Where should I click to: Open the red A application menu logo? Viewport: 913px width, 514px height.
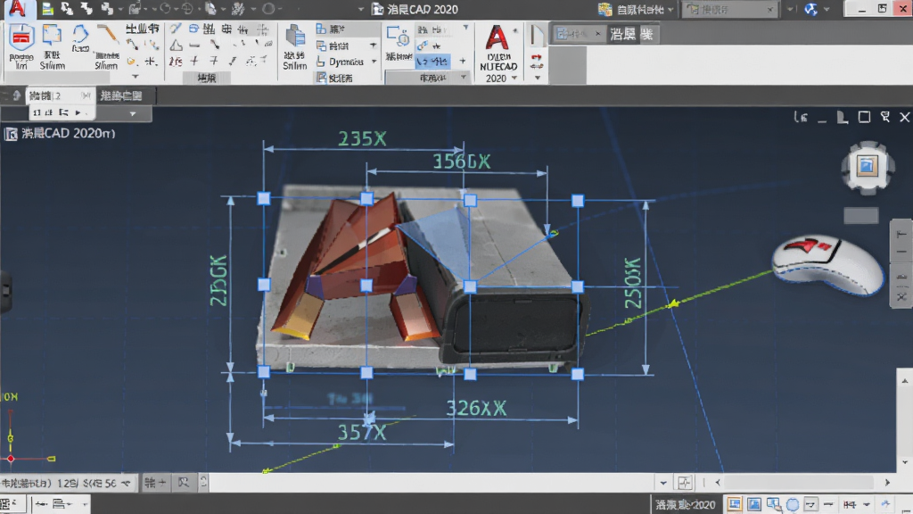(18, 8)
